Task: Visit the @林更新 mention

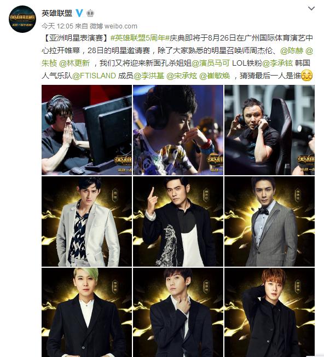Action: tap(74, 63)
